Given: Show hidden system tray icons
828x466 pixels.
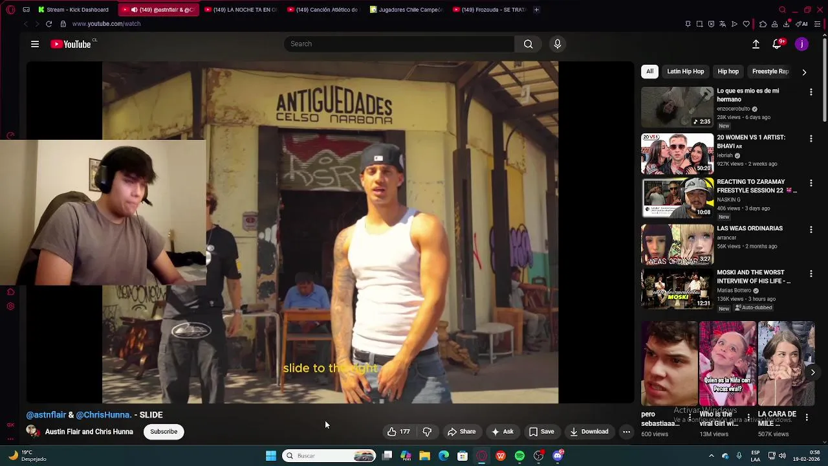Looking at the screenshot, I should click(x=711, y=456).
